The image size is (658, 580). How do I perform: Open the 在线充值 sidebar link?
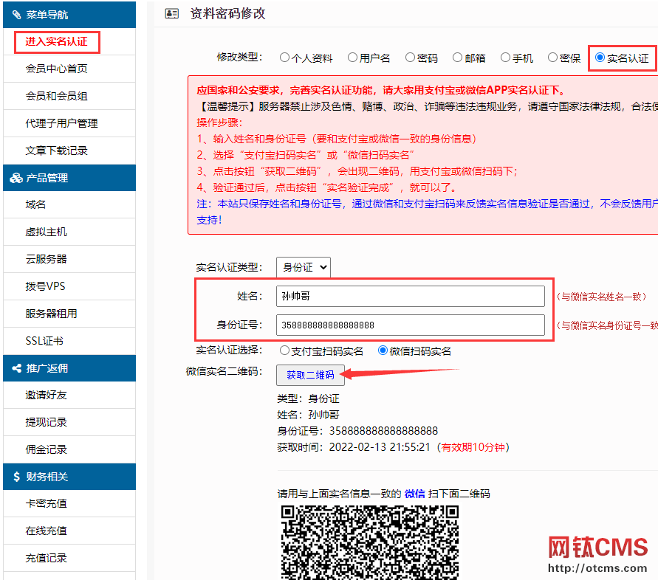pos(46,531)
